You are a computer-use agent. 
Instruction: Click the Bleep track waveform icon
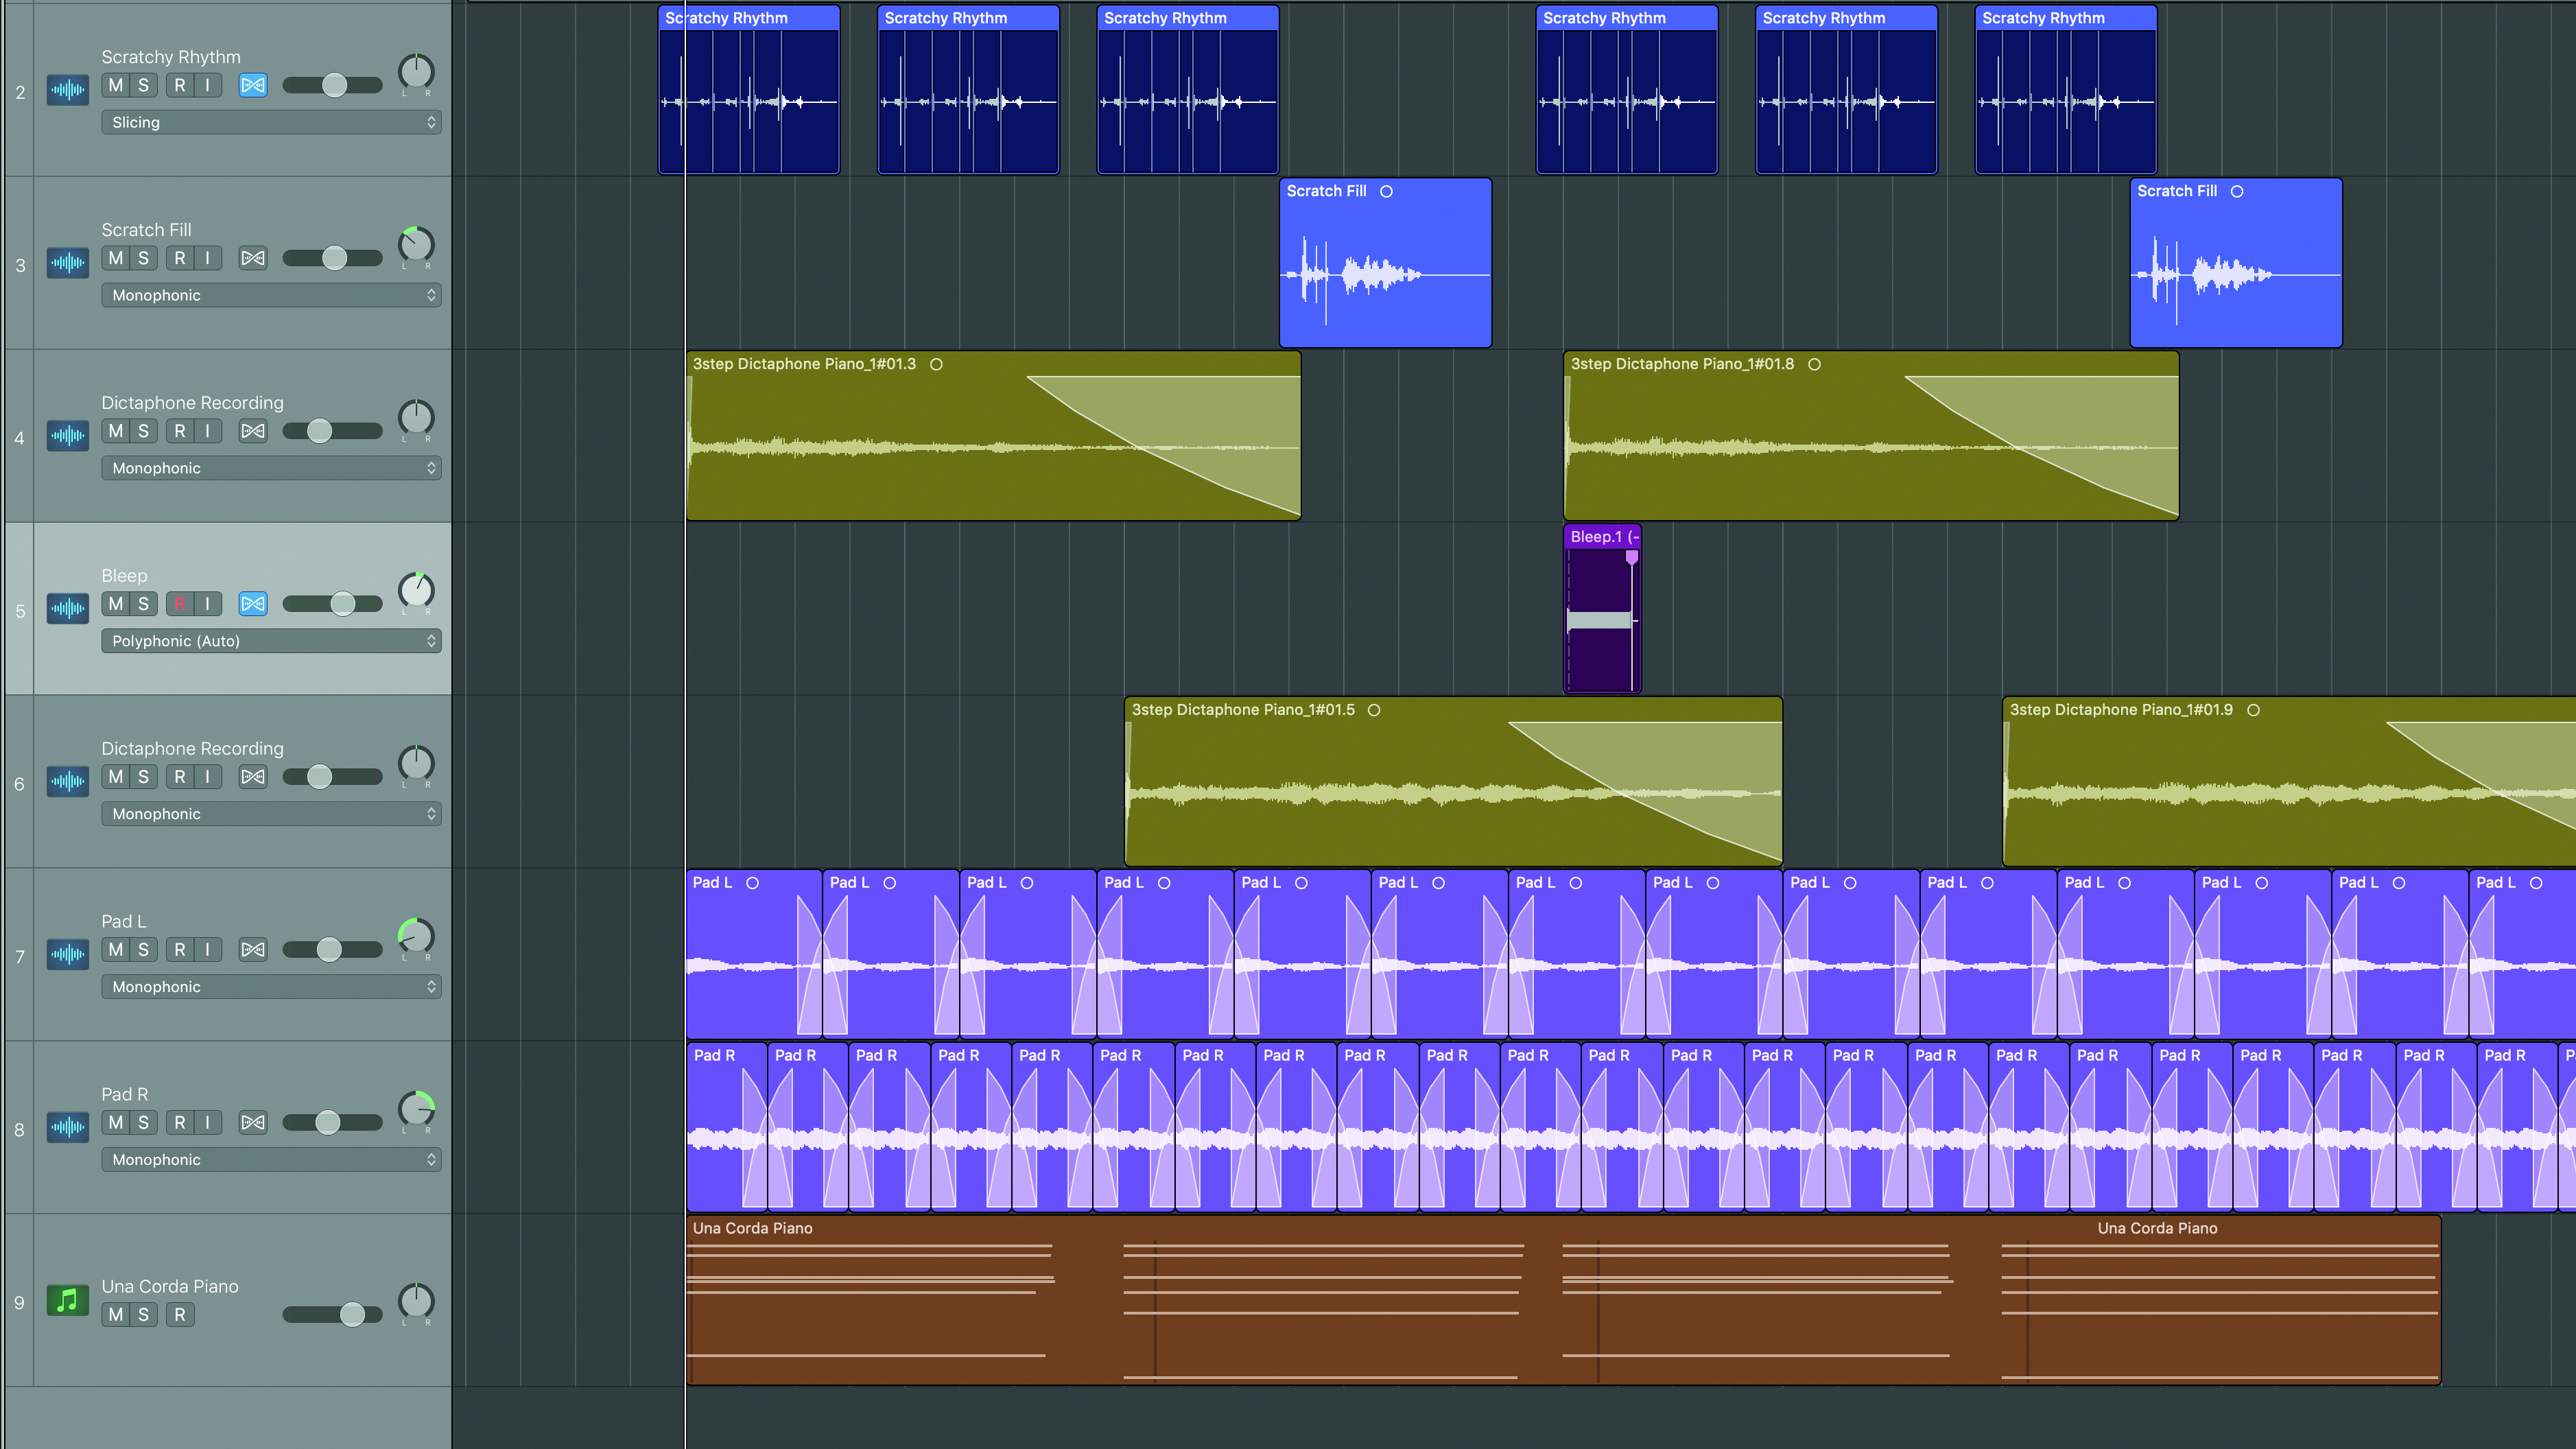coord(68,608)
